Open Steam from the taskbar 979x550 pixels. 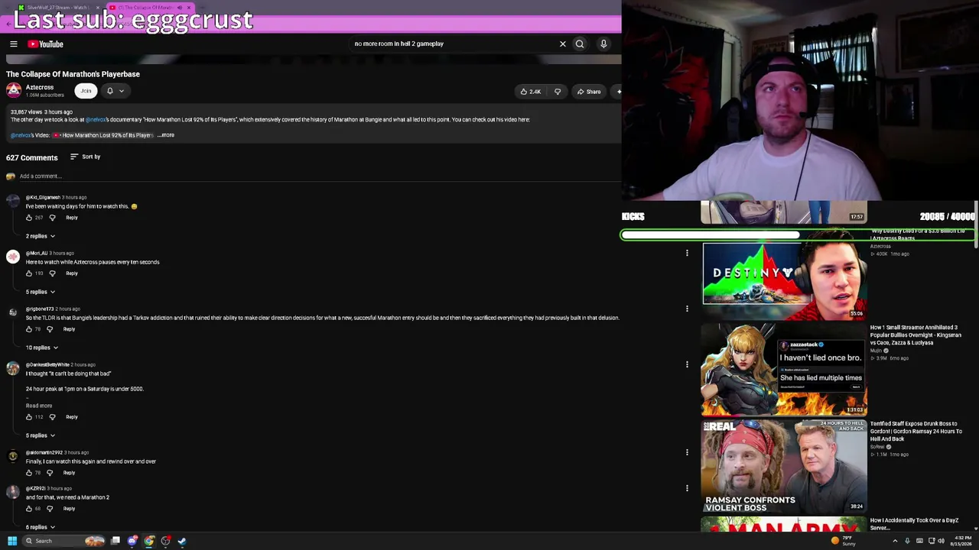pos(182,541)
